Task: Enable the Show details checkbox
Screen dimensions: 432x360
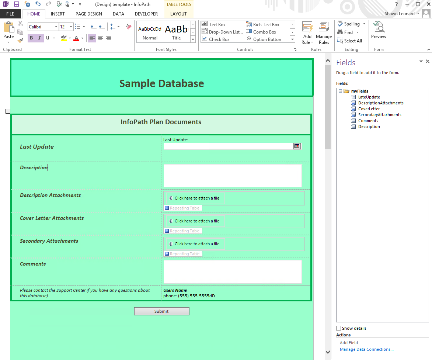Action: click(339, 328)
